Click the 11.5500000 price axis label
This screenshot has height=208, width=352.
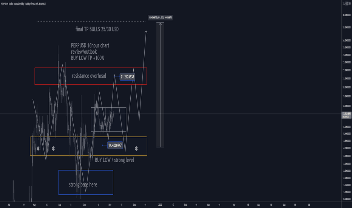click(347, 185)
